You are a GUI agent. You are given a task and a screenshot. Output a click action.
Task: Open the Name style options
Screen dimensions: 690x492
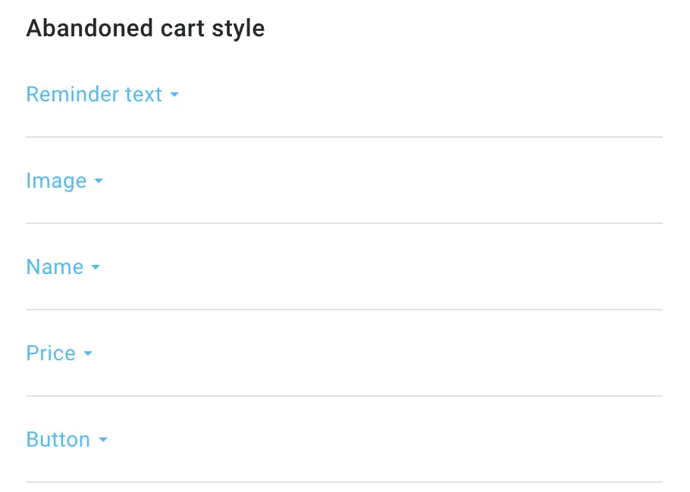(x=63, y=266)
